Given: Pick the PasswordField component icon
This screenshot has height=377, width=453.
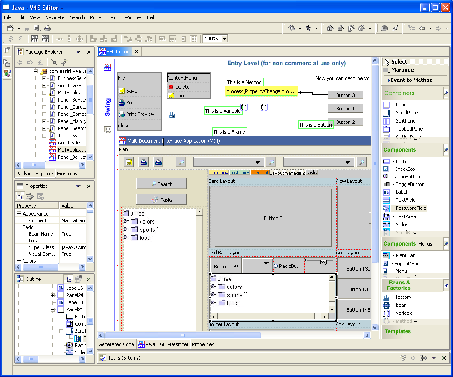Looking at the screenshot, I should 386,208.
